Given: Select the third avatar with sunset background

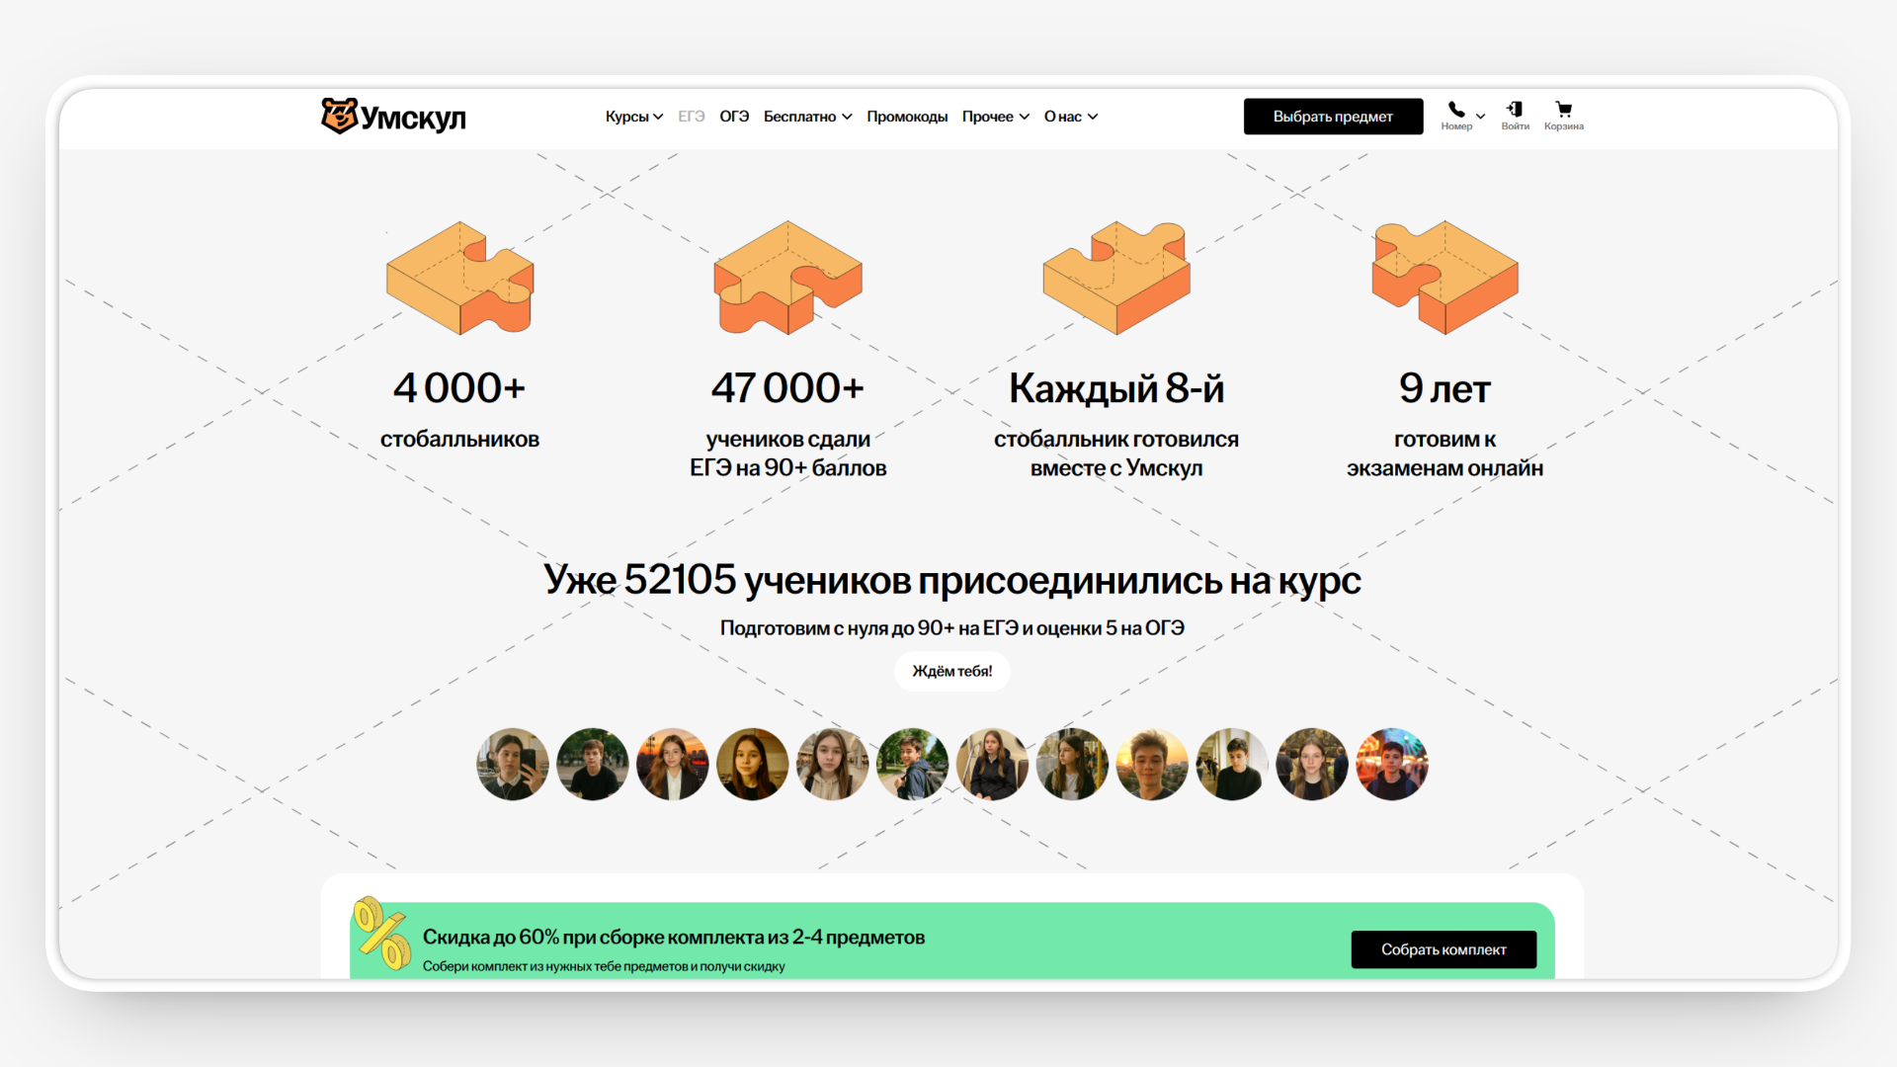Looking at the screenshot, I should [x=673, y=765].
